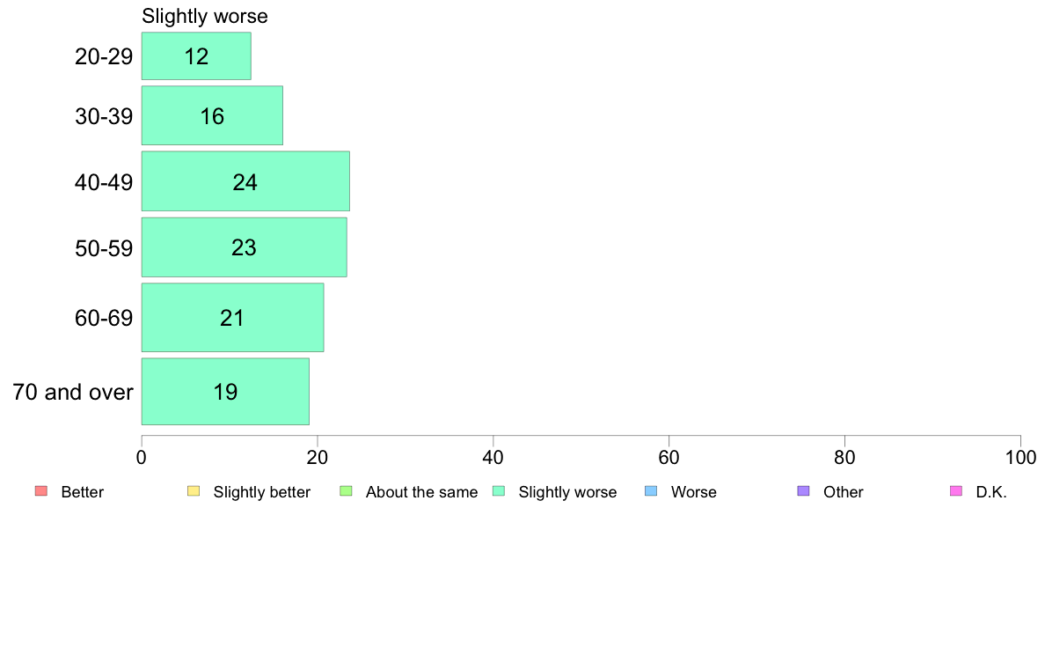Image resolution: width=1045 pixels, height=648 pixels.
Task: Select the 70 and over bar showing 19
Action: point(225,392)
